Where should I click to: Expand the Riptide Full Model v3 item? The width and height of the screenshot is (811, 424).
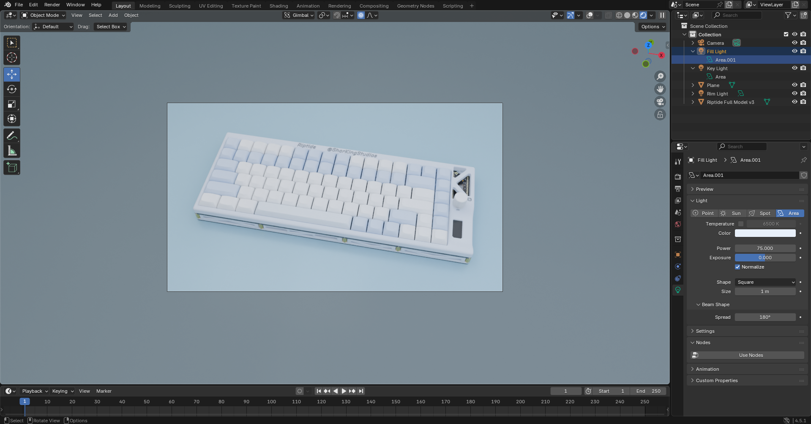pos(693,102)
